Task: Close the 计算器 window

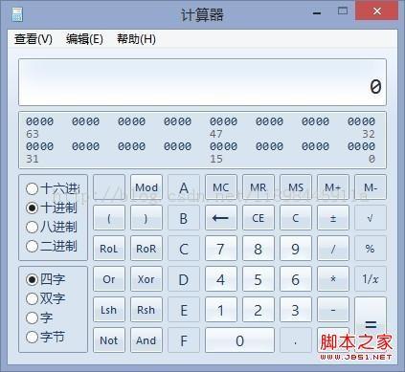Action: [376, 11]
